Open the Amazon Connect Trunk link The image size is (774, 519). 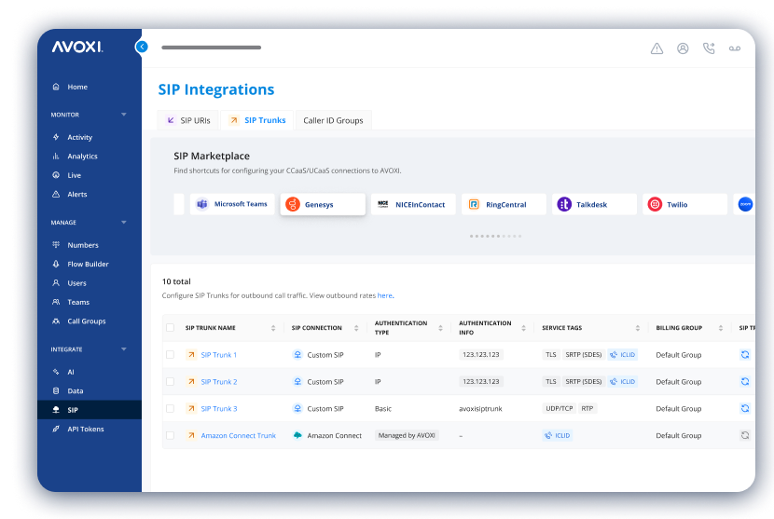click(238, 435)
